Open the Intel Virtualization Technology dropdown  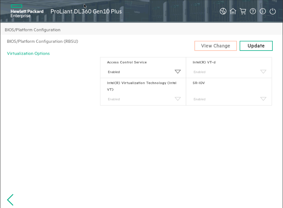144,99
